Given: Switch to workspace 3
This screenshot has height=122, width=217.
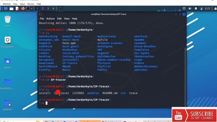Looking at the screenshot, I should (x=48, y=8).
